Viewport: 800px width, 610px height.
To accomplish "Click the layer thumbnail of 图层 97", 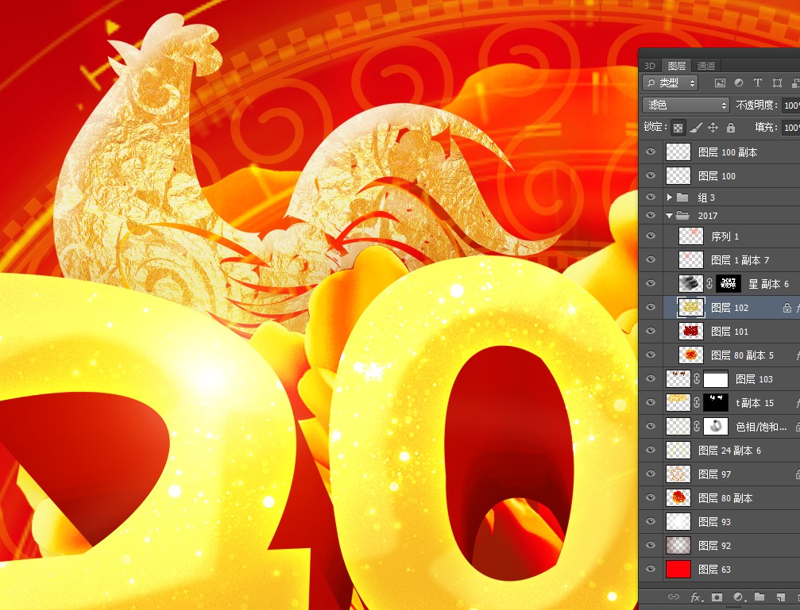I will point(678,474).
